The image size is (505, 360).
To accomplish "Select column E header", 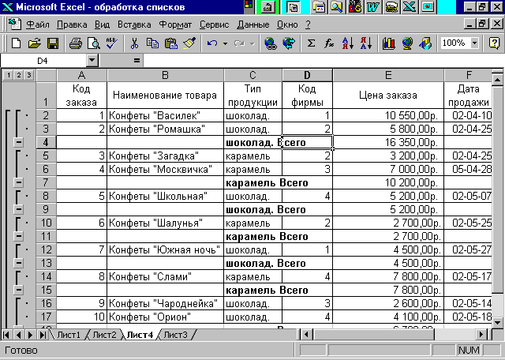I will pyautogui.click(x=388, y=75).
